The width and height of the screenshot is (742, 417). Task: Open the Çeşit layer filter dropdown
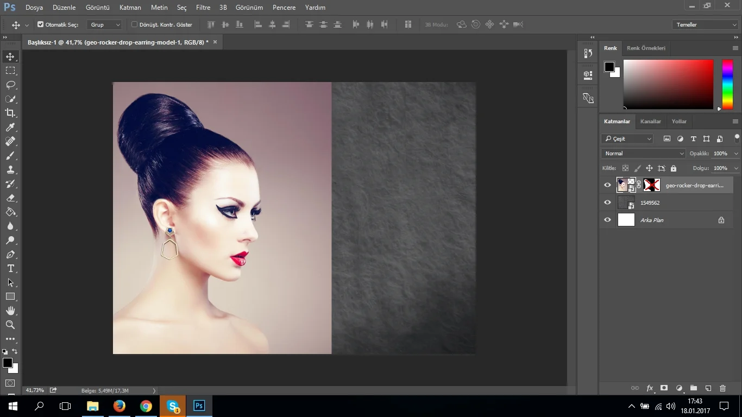pyautogui.click(x=627, y=138)
